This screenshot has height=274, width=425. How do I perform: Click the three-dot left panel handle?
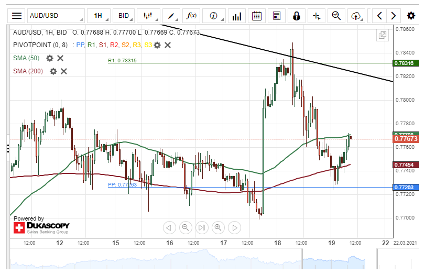pyautogui.click(x=8, y=148)
